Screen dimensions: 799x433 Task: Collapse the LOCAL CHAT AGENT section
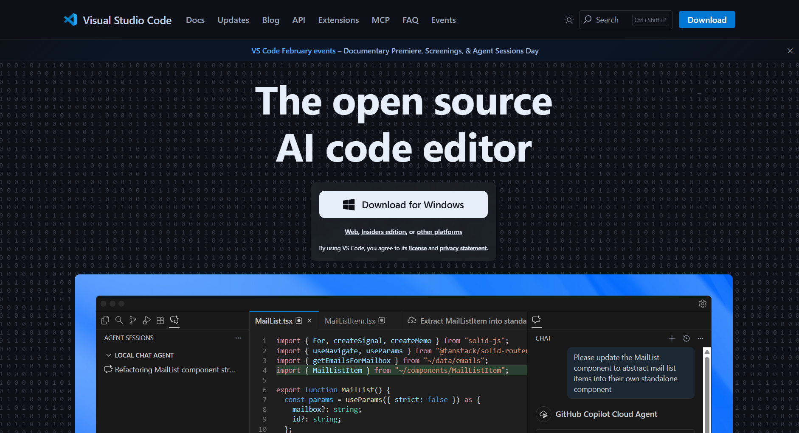pos(109,355)
